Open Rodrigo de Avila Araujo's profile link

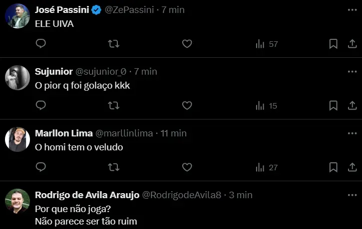(x=87, y=195)
